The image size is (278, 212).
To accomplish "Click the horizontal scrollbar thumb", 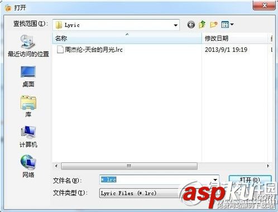I will tap(129, 166).
